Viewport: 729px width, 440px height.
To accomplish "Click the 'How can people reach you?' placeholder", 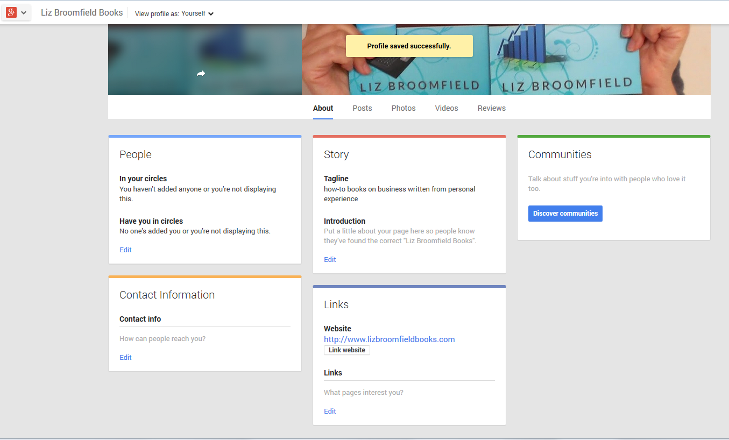I will tap(162, 339).
